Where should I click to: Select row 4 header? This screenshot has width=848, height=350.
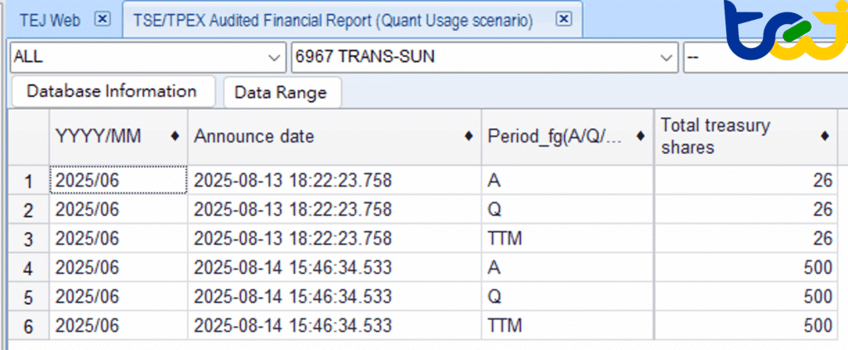[29, 268]
